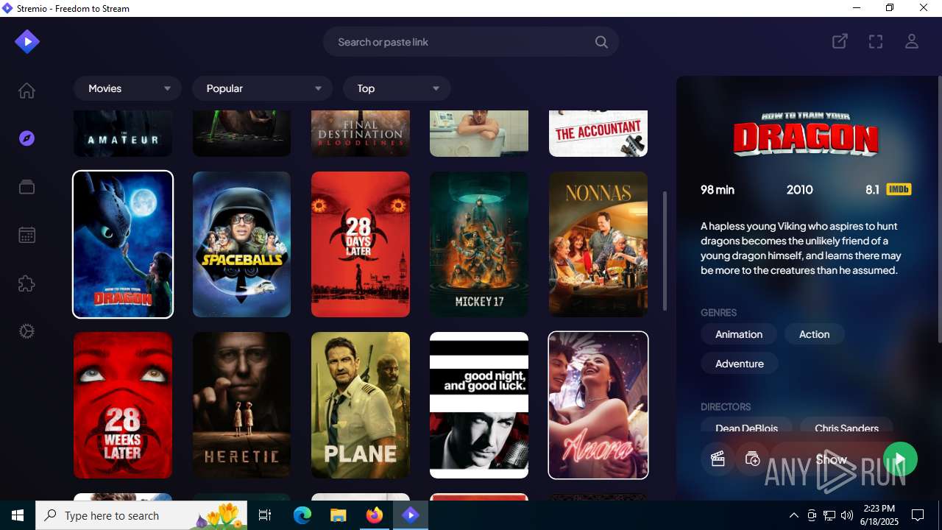Click the 98 min runtime text
This screenshot has height=530, width=942.
point(718,189)
